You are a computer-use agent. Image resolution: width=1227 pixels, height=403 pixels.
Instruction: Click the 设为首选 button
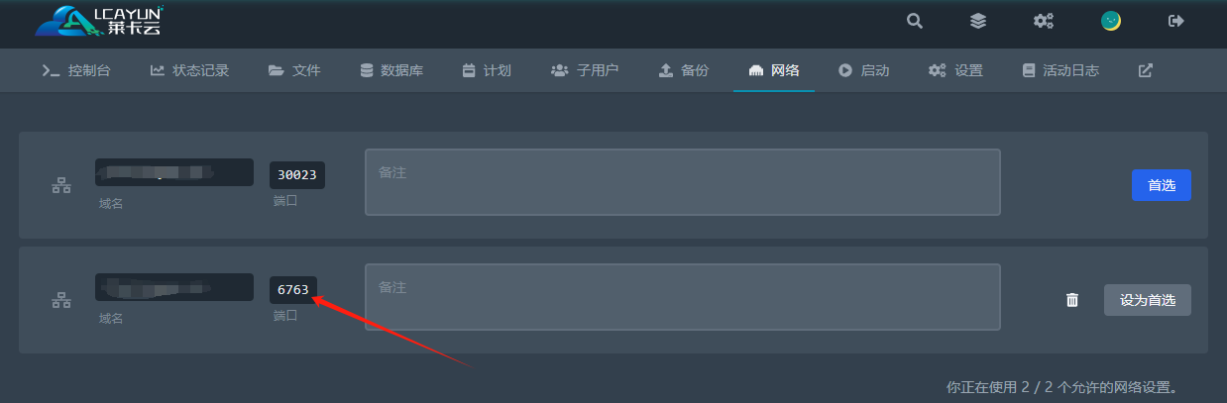coord(1148,300)
